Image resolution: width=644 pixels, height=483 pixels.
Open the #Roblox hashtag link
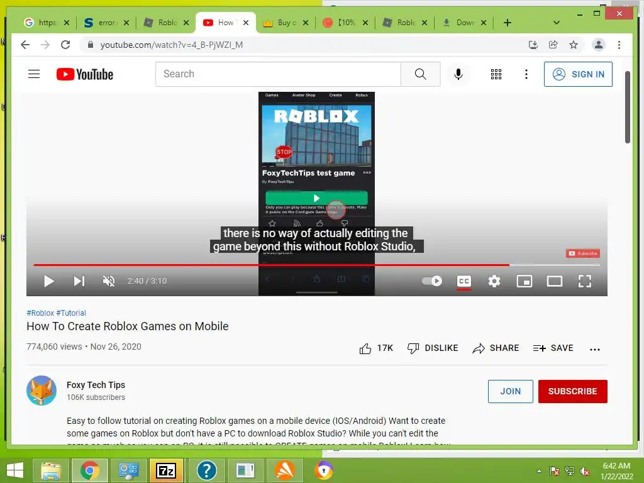coord(40,313)
